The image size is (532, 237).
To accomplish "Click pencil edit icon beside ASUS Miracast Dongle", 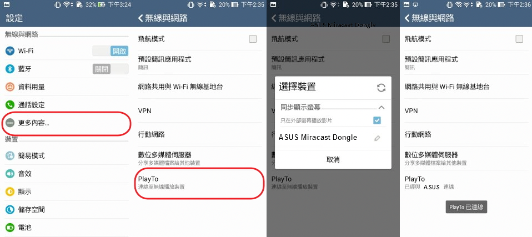I will pos(377,138).
